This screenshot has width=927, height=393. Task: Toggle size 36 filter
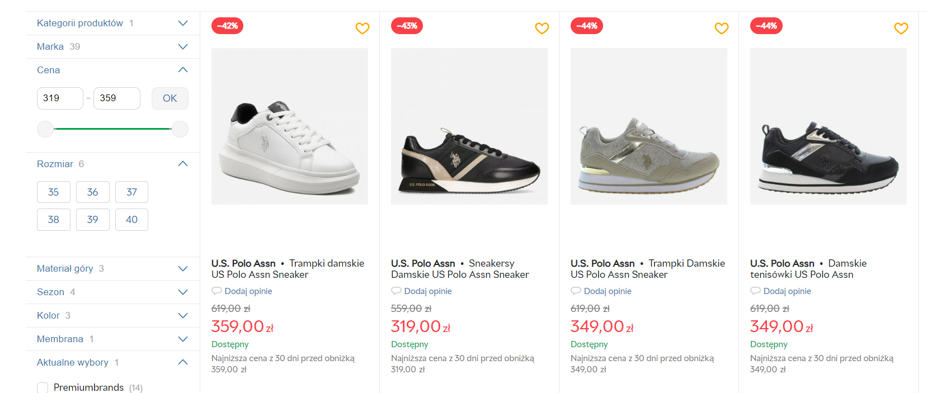pyautogui.click(x=93, y=192)
